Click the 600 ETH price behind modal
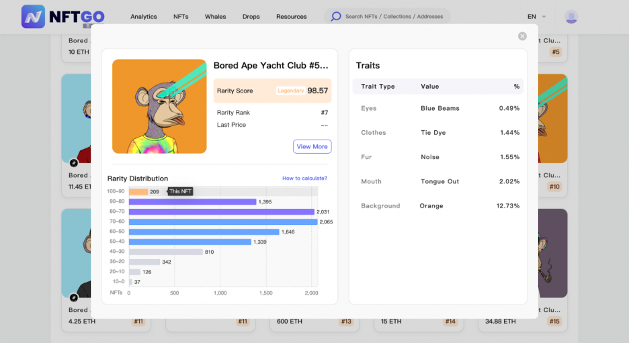The height and width of the screenshot is (343, 629). click(289, 322)
